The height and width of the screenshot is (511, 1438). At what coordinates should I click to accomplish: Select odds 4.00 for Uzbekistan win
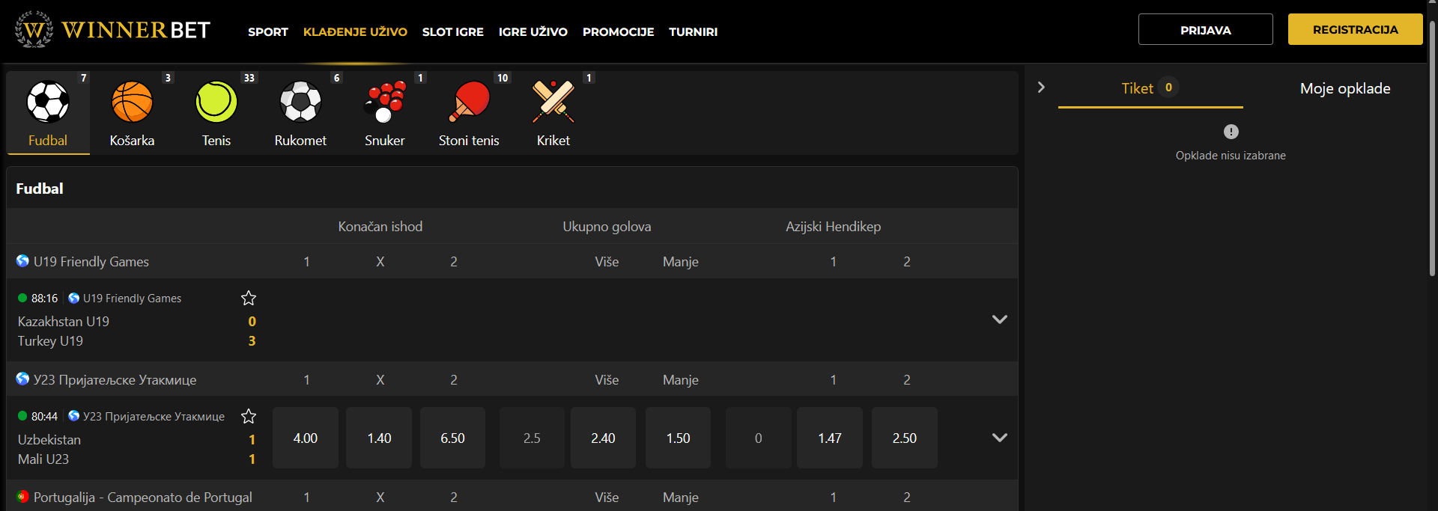click(x=305, y=438)
